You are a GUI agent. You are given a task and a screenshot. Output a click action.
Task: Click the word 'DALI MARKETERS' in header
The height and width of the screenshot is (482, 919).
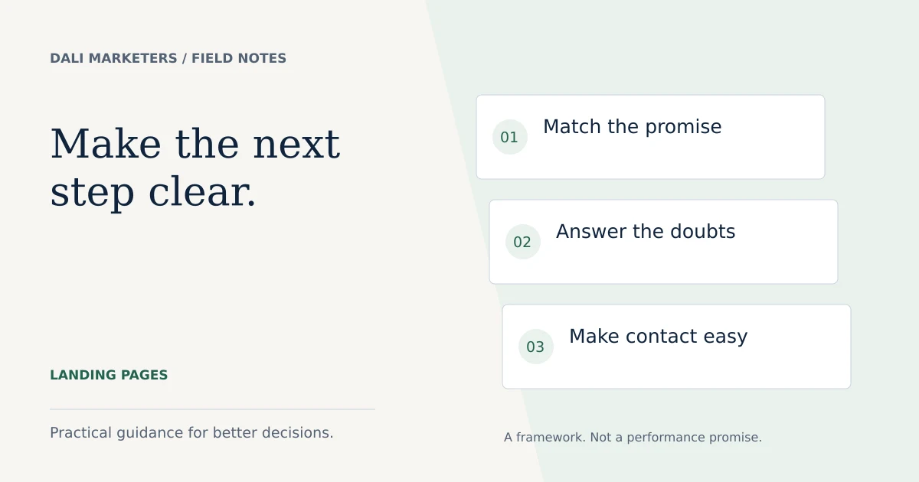113,58
